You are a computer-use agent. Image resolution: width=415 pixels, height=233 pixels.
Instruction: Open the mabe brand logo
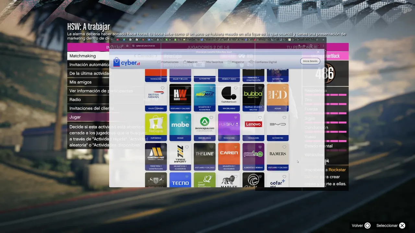coord(180,124)
